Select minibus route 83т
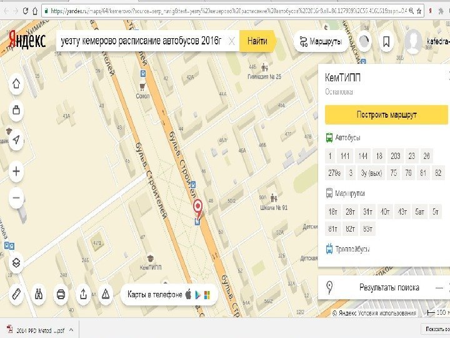The image size is (450, 338). [x=367, y=229]
